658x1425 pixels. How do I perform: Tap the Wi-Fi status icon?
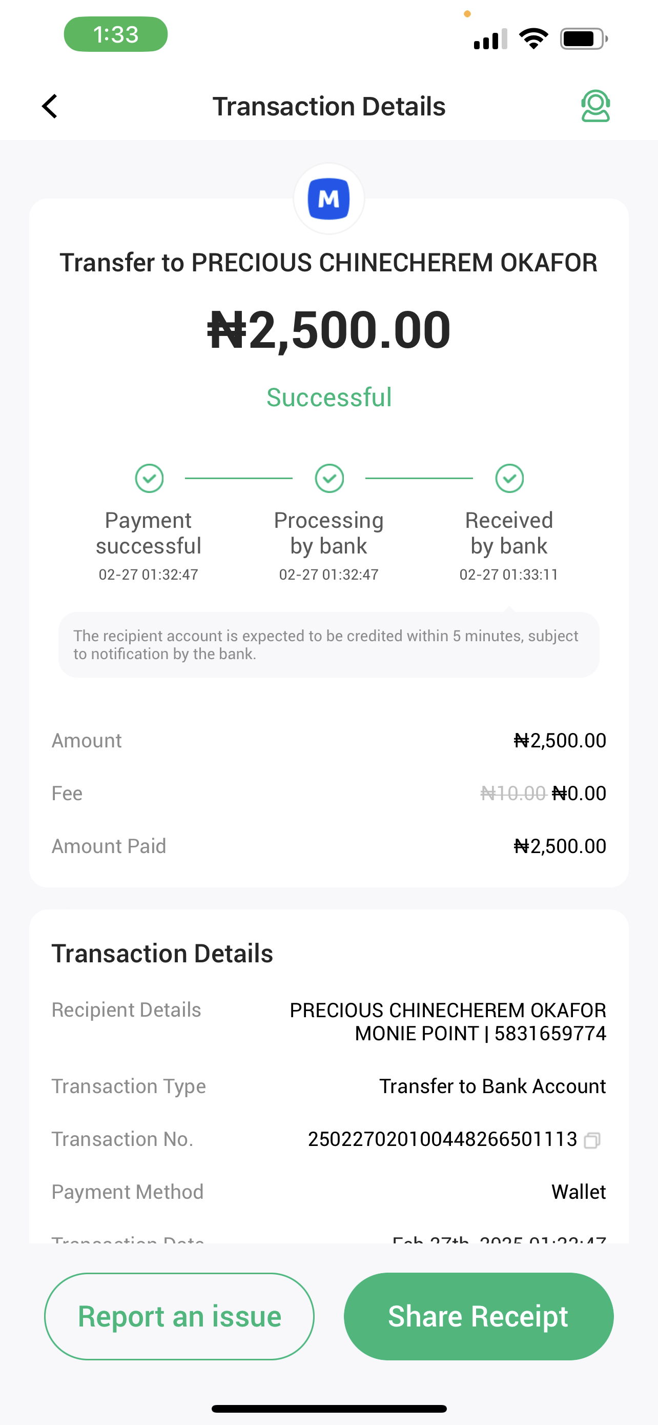point(533,38)
